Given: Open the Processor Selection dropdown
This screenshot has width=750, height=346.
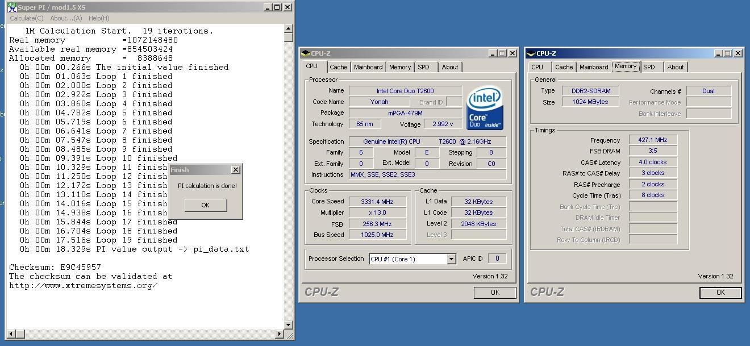Looking at the screenshot, I should [451, 259].
